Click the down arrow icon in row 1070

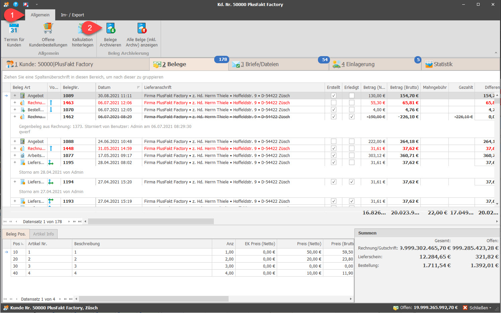[x=51, y=110]
